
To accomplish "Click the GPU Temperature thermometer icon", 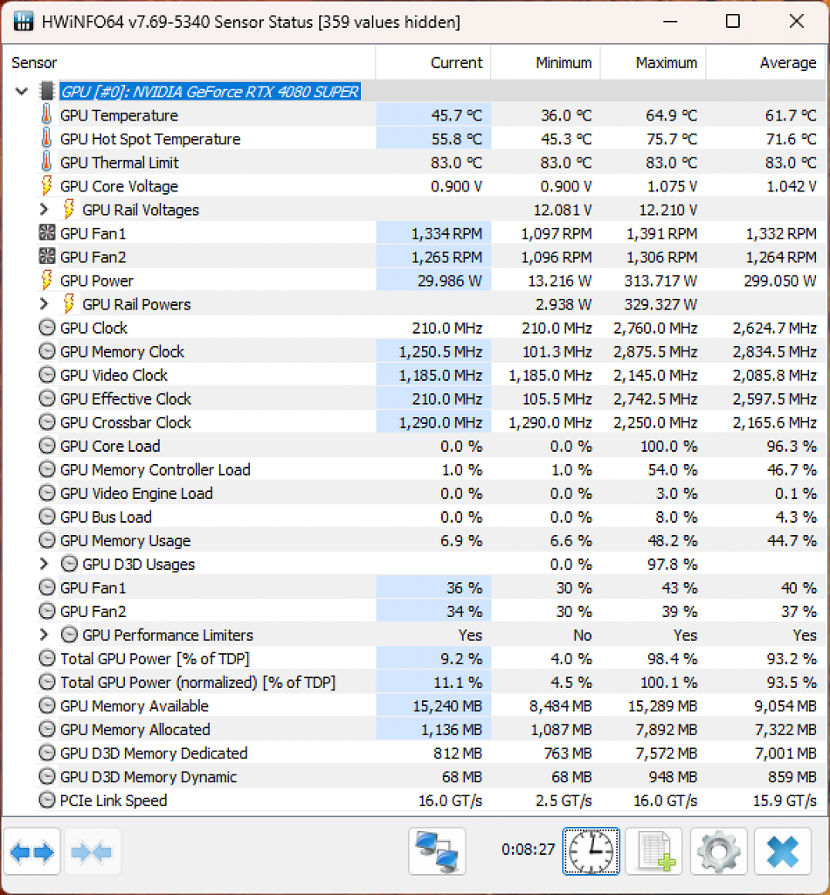I will click(47, 114).
